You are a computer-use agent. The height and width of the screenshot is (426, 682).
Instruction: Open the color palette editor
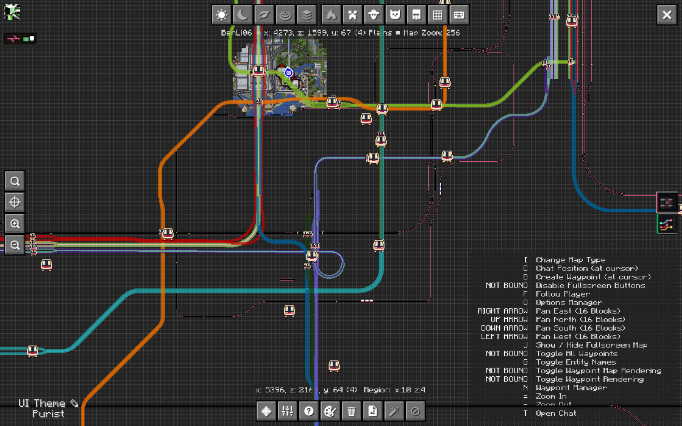point(330,411)
